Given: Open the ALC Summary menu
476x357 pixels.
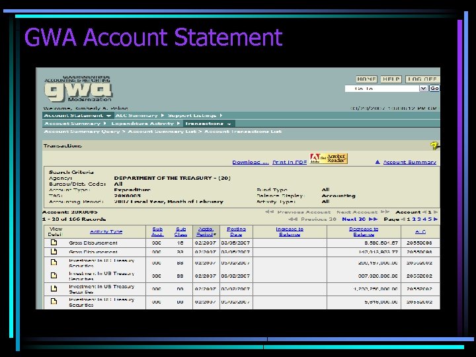Looking at the screenshot, I should [x=137, y=116].
